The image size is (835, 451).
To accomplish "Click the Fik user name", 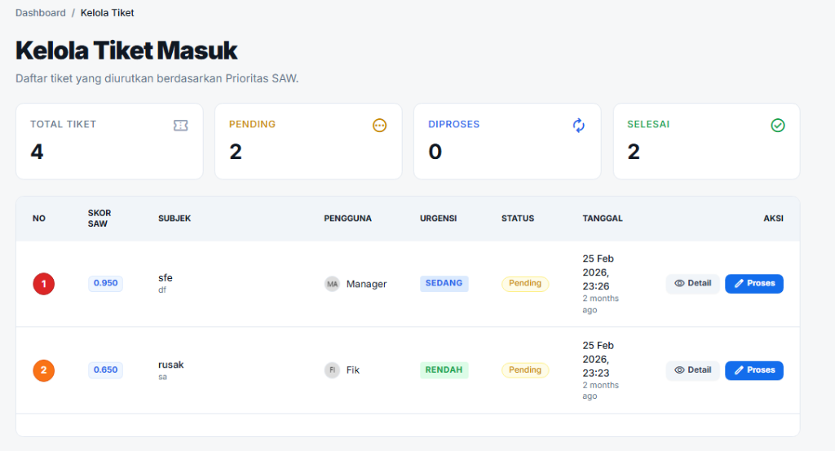I will coord(353,370).
